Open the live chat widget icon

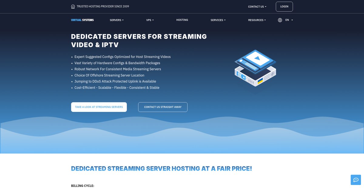coord(356,180)
